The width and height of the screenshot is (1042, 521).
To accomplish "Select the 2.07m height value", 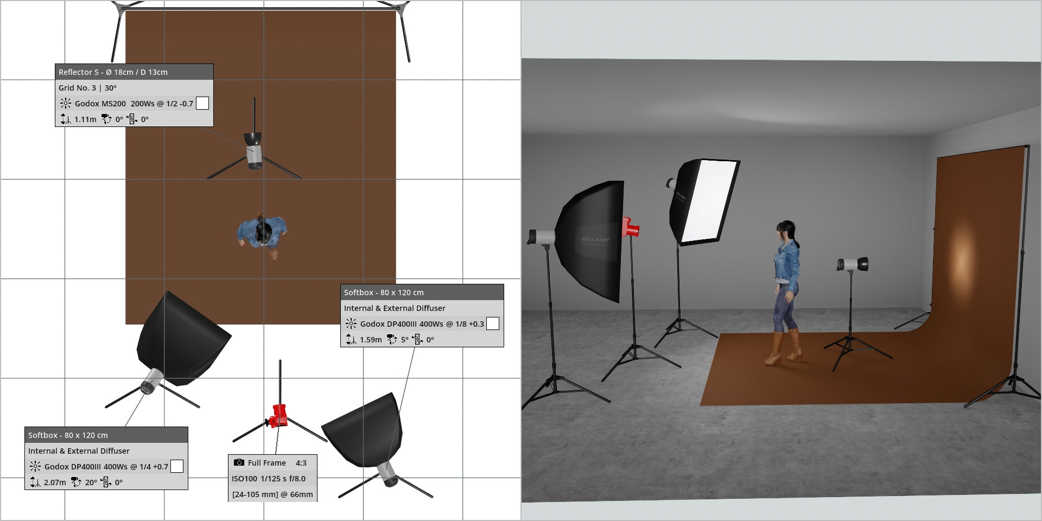I will (x=55, y=482).
